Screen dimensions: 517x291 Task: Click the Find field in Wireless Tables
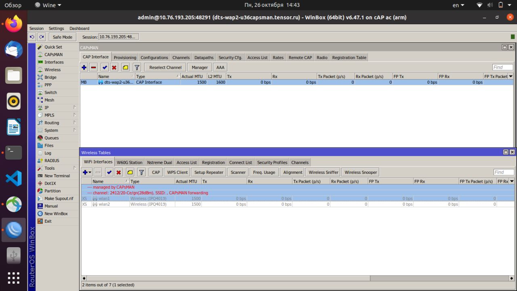[504, 172]
